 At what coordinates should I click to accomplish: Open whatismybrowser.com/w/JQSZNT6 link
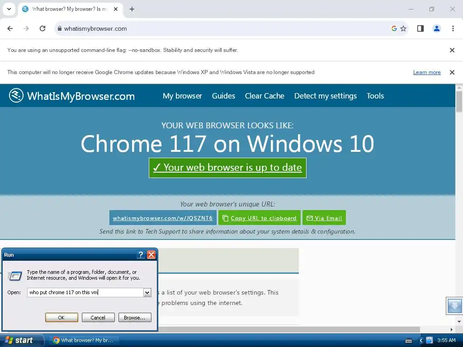(x=163, y=218)
